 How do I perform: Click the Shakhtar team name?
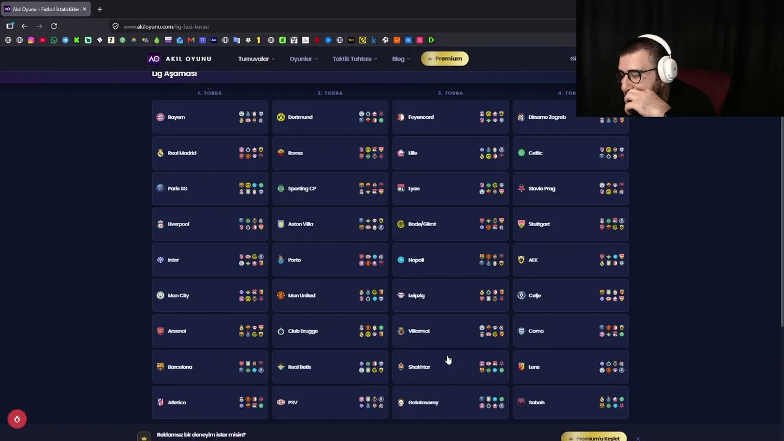pos(419,367)
